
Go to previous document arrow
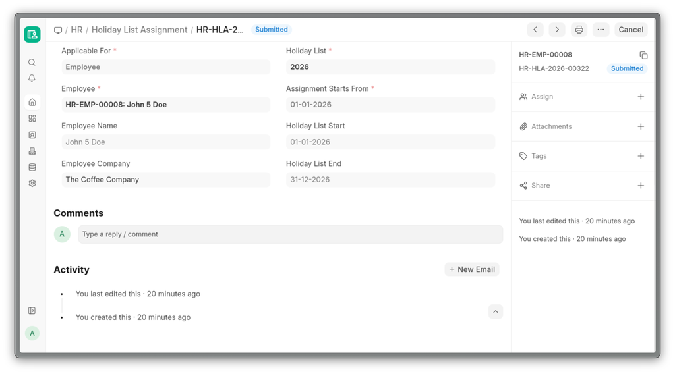click(535, 30)
